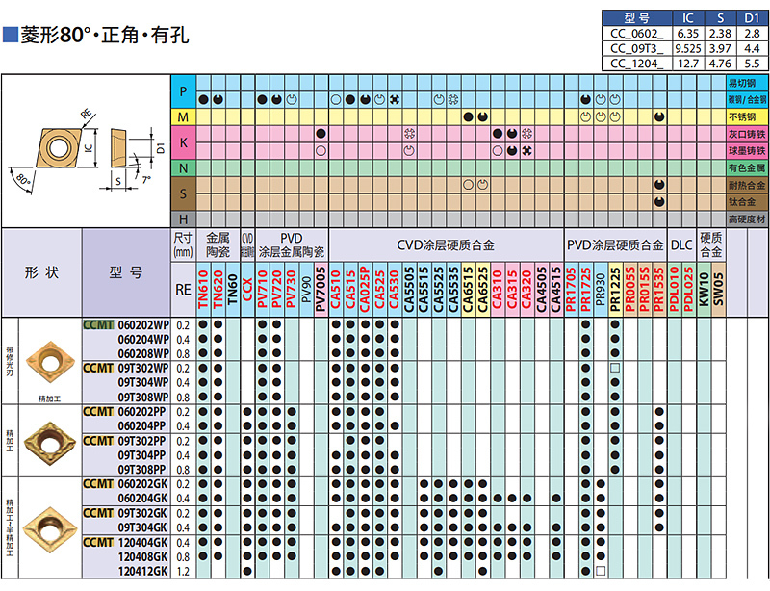Click the model 09T304GK

coord(142,527)
